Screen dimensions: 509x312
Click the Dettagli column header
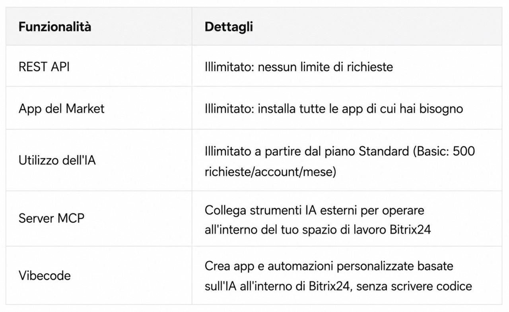[229, 27]
